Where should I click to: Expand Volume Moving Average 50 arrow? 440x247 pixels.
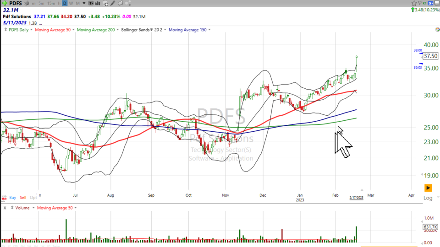click(76, 208)
